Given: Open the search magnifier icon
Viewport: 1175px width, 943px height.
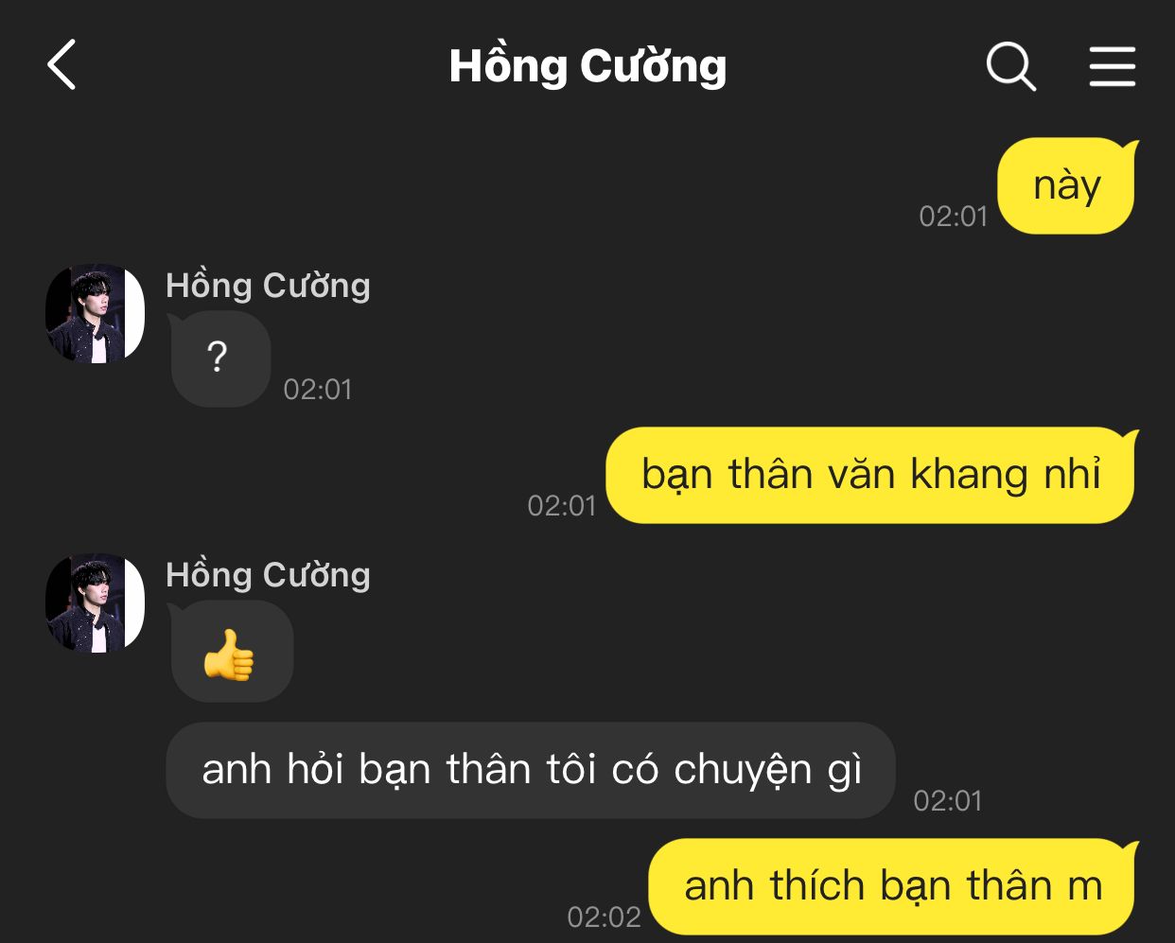Looking at the screenshot, I should coord(1011,66).
